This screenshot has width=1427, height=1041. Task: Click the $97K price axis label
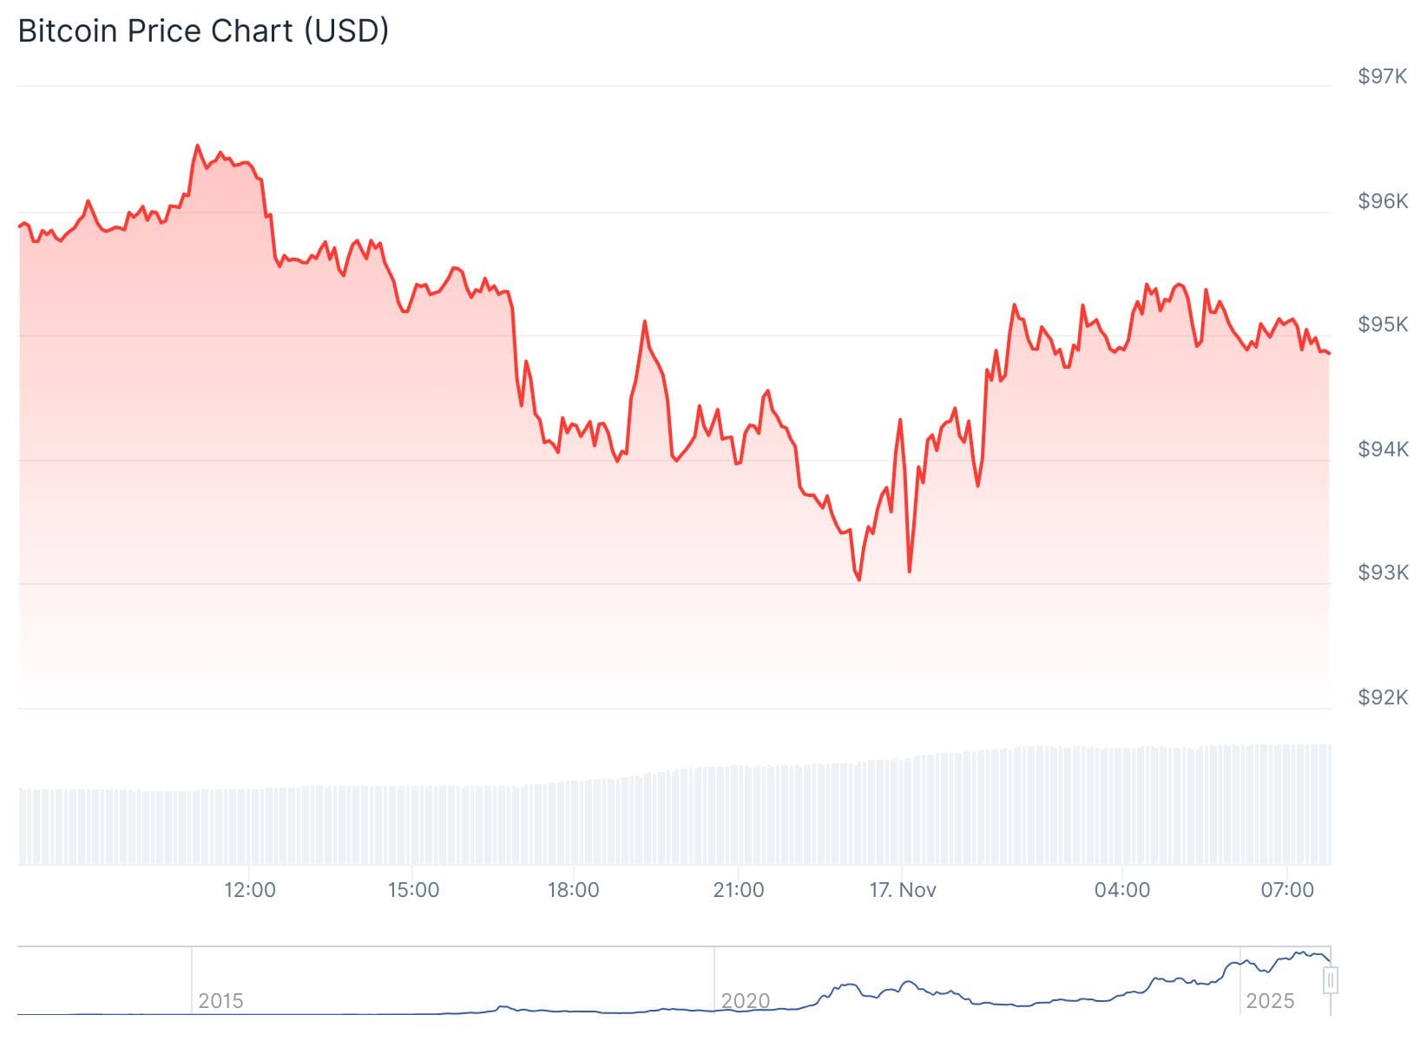coord(1383,76)
